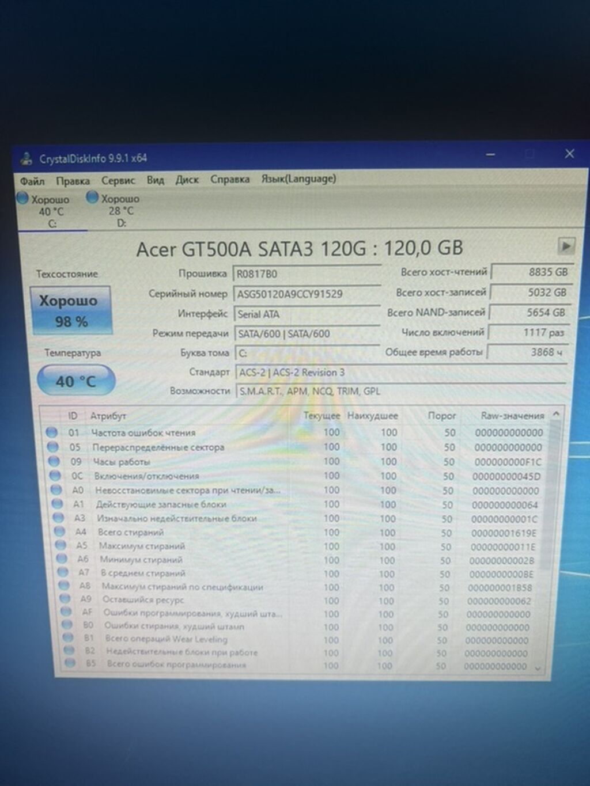Click the ID column header
Viewport: 590px width, 786px height.
[x=73, y=415]
